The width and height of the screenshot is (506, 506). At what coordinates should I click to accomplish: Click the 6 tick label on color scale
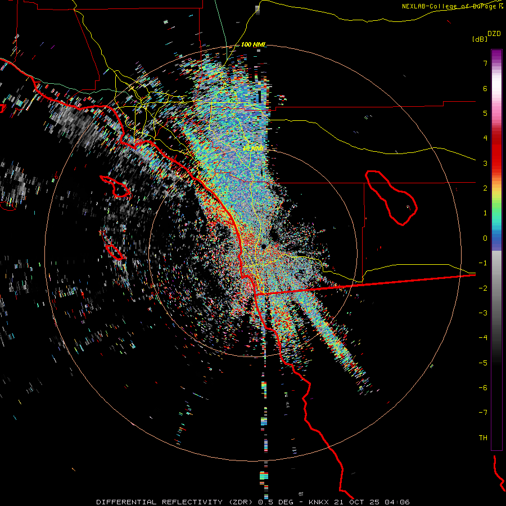coord(485,88)
